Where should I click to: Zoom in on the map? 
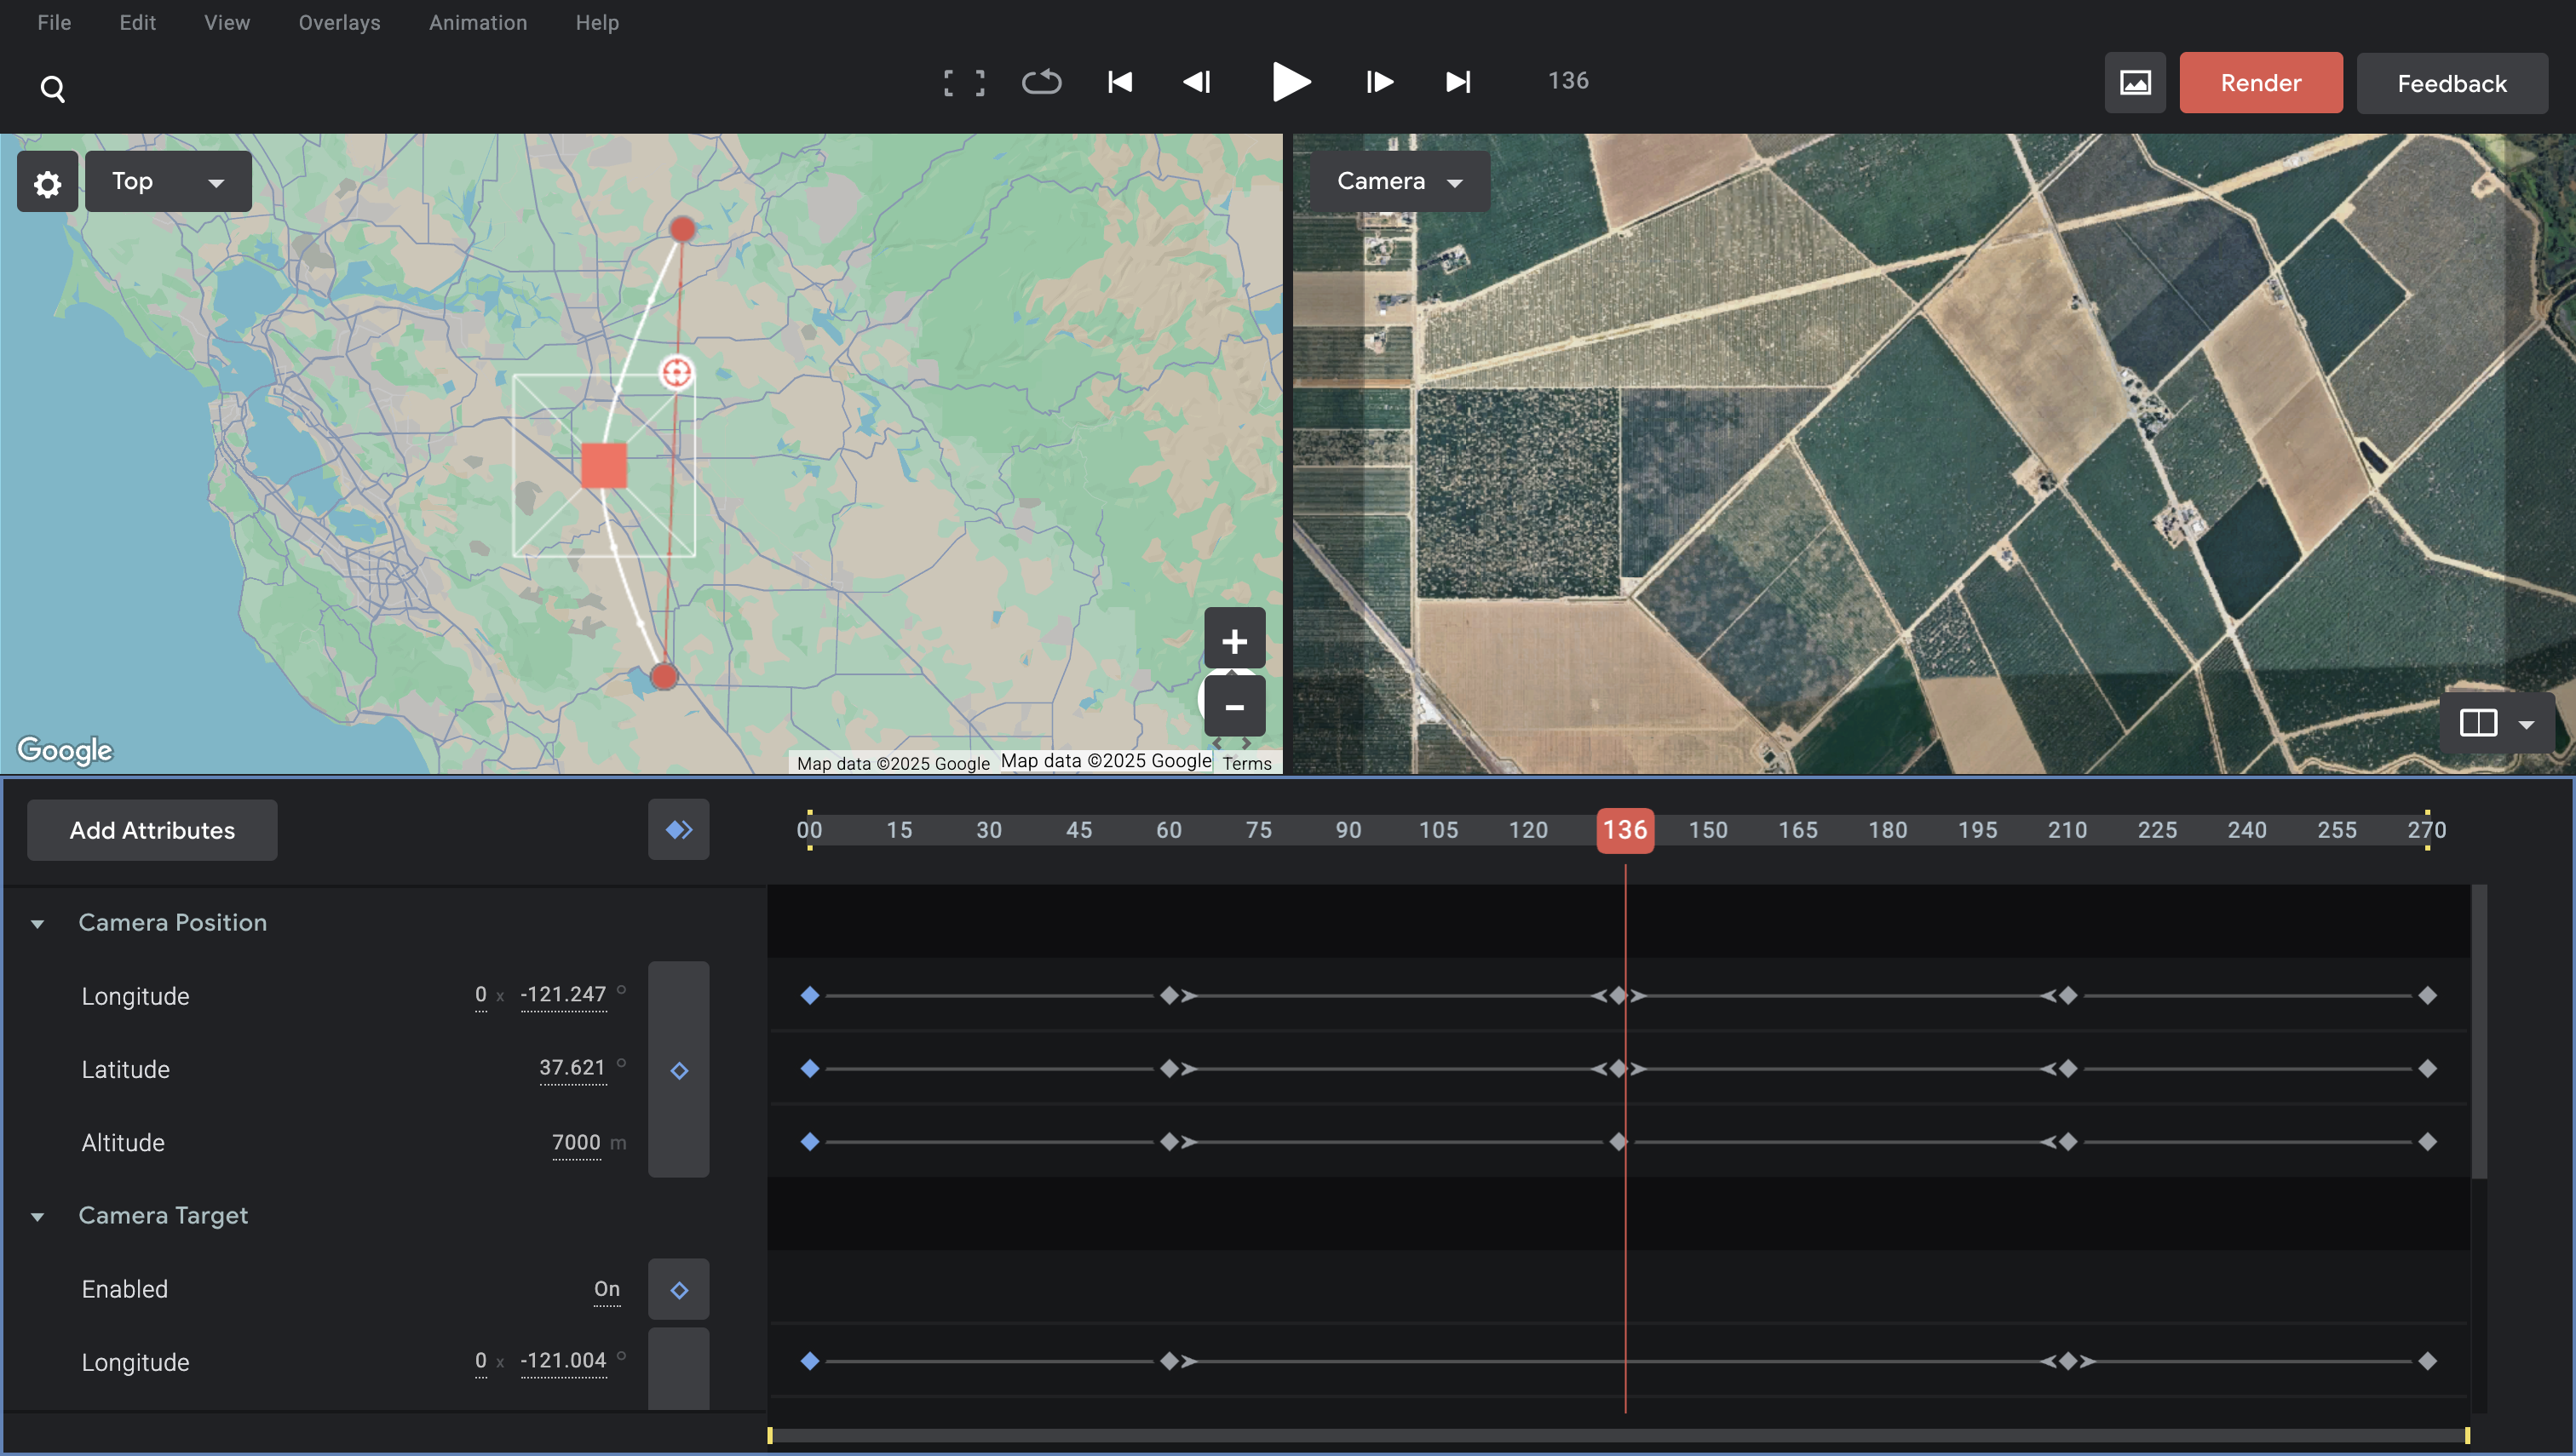[1233, 640]
